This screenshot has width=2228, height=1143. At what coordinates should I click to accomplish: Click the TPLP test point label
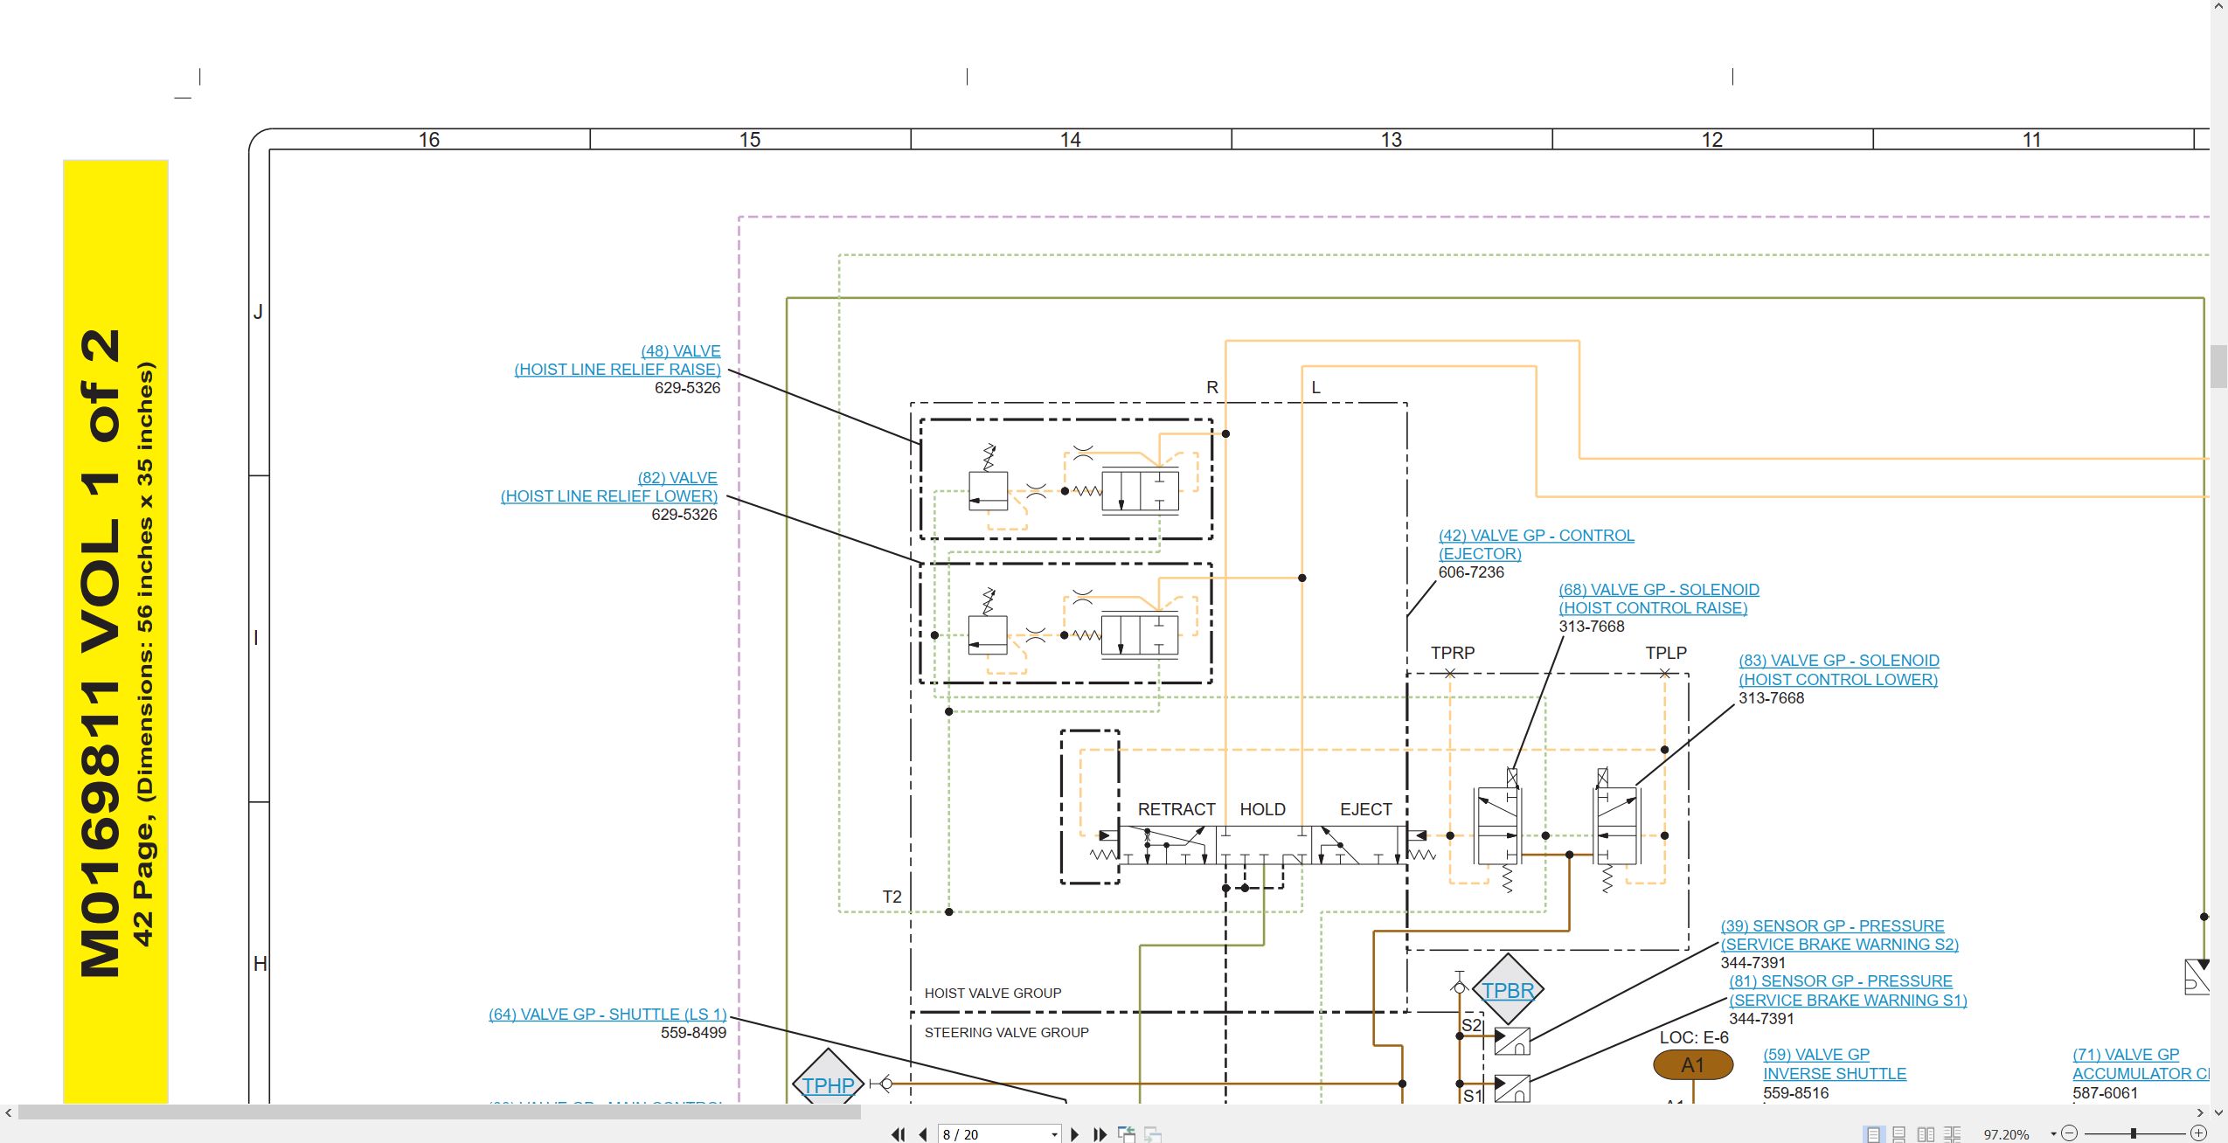[1666, 653]
